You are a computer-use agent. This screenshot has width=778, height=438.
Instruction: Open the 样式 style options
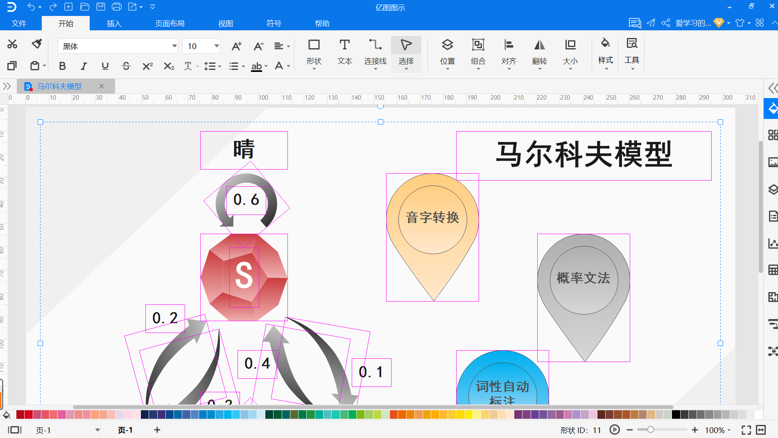pos(605,54)
